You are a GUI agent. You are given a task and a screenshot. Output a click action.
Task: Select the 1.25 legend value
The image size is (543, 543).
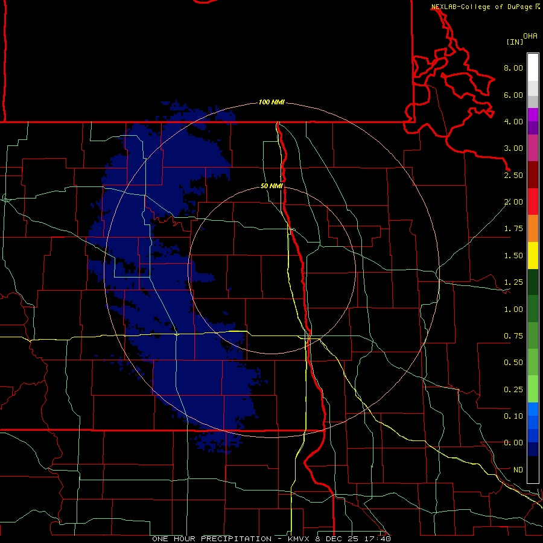[x=513, y=282]
